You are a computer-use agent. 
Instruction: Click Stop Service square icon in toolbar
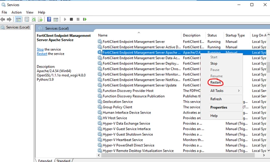(x=71, y=19)
